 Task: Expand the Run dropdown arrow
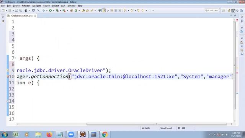click(54, 10)
